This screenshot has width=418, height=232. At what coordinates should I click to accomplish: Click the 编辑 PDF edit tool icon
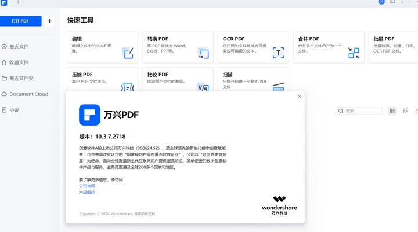point(128,54)
